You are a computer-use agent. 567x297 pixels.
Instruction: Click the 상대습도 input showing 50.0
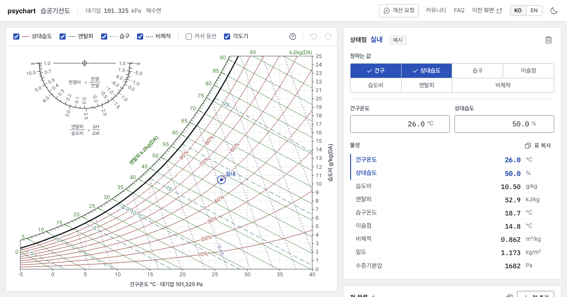504,124
